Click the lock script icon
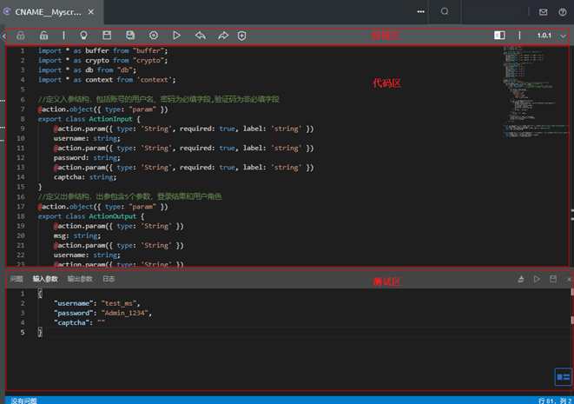The width and height of the screenshot is (574, 404). point(20,36)
